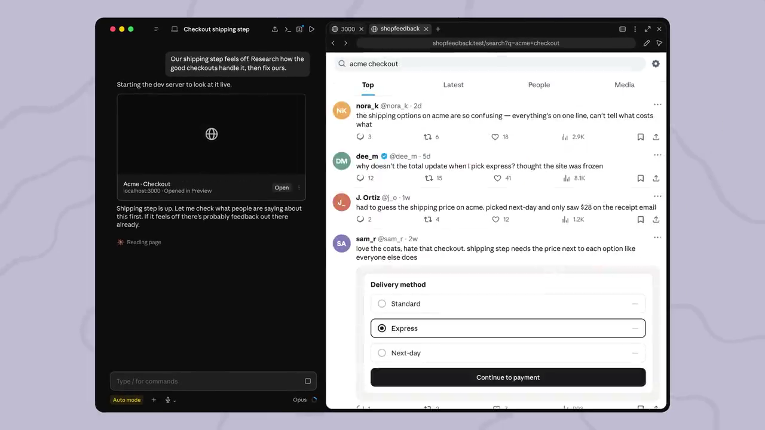This screenshot has width=765, height=430.
Task: Open the vertical dots menu on the Acme Checkout card
Action: (299, 188)
